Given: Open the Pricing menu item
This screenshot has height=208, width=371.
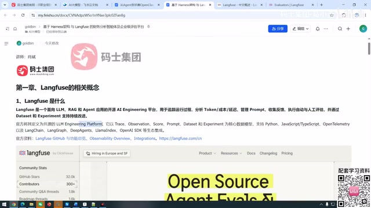Looking at the screenshot, I should pos(287,153).
